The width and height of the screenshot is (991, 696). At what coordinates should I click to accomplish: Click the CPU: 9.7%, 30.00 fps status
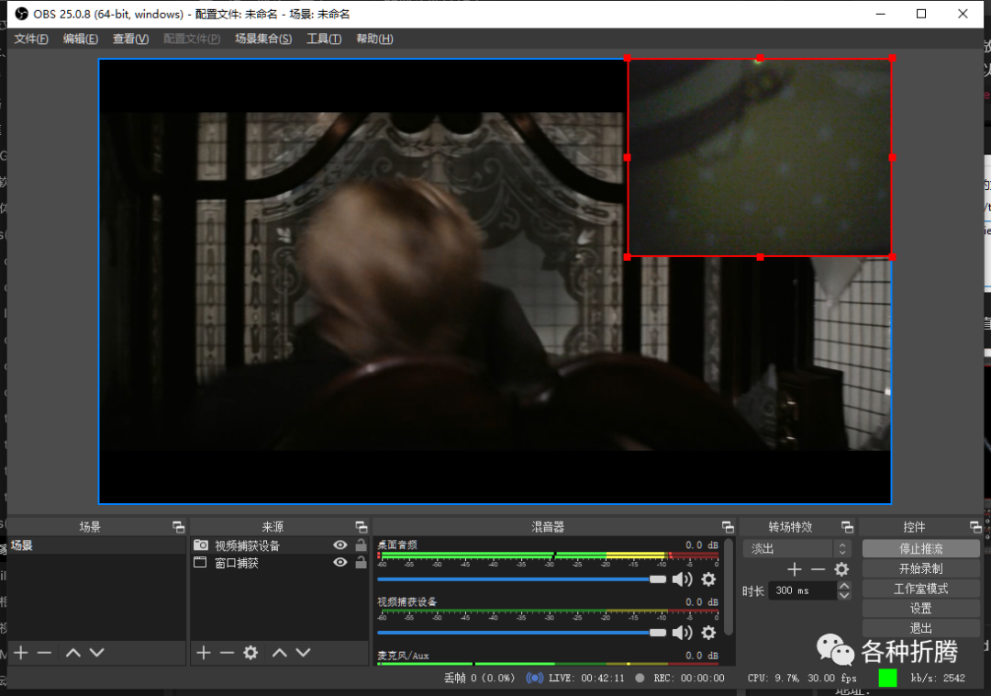point(801,678)
